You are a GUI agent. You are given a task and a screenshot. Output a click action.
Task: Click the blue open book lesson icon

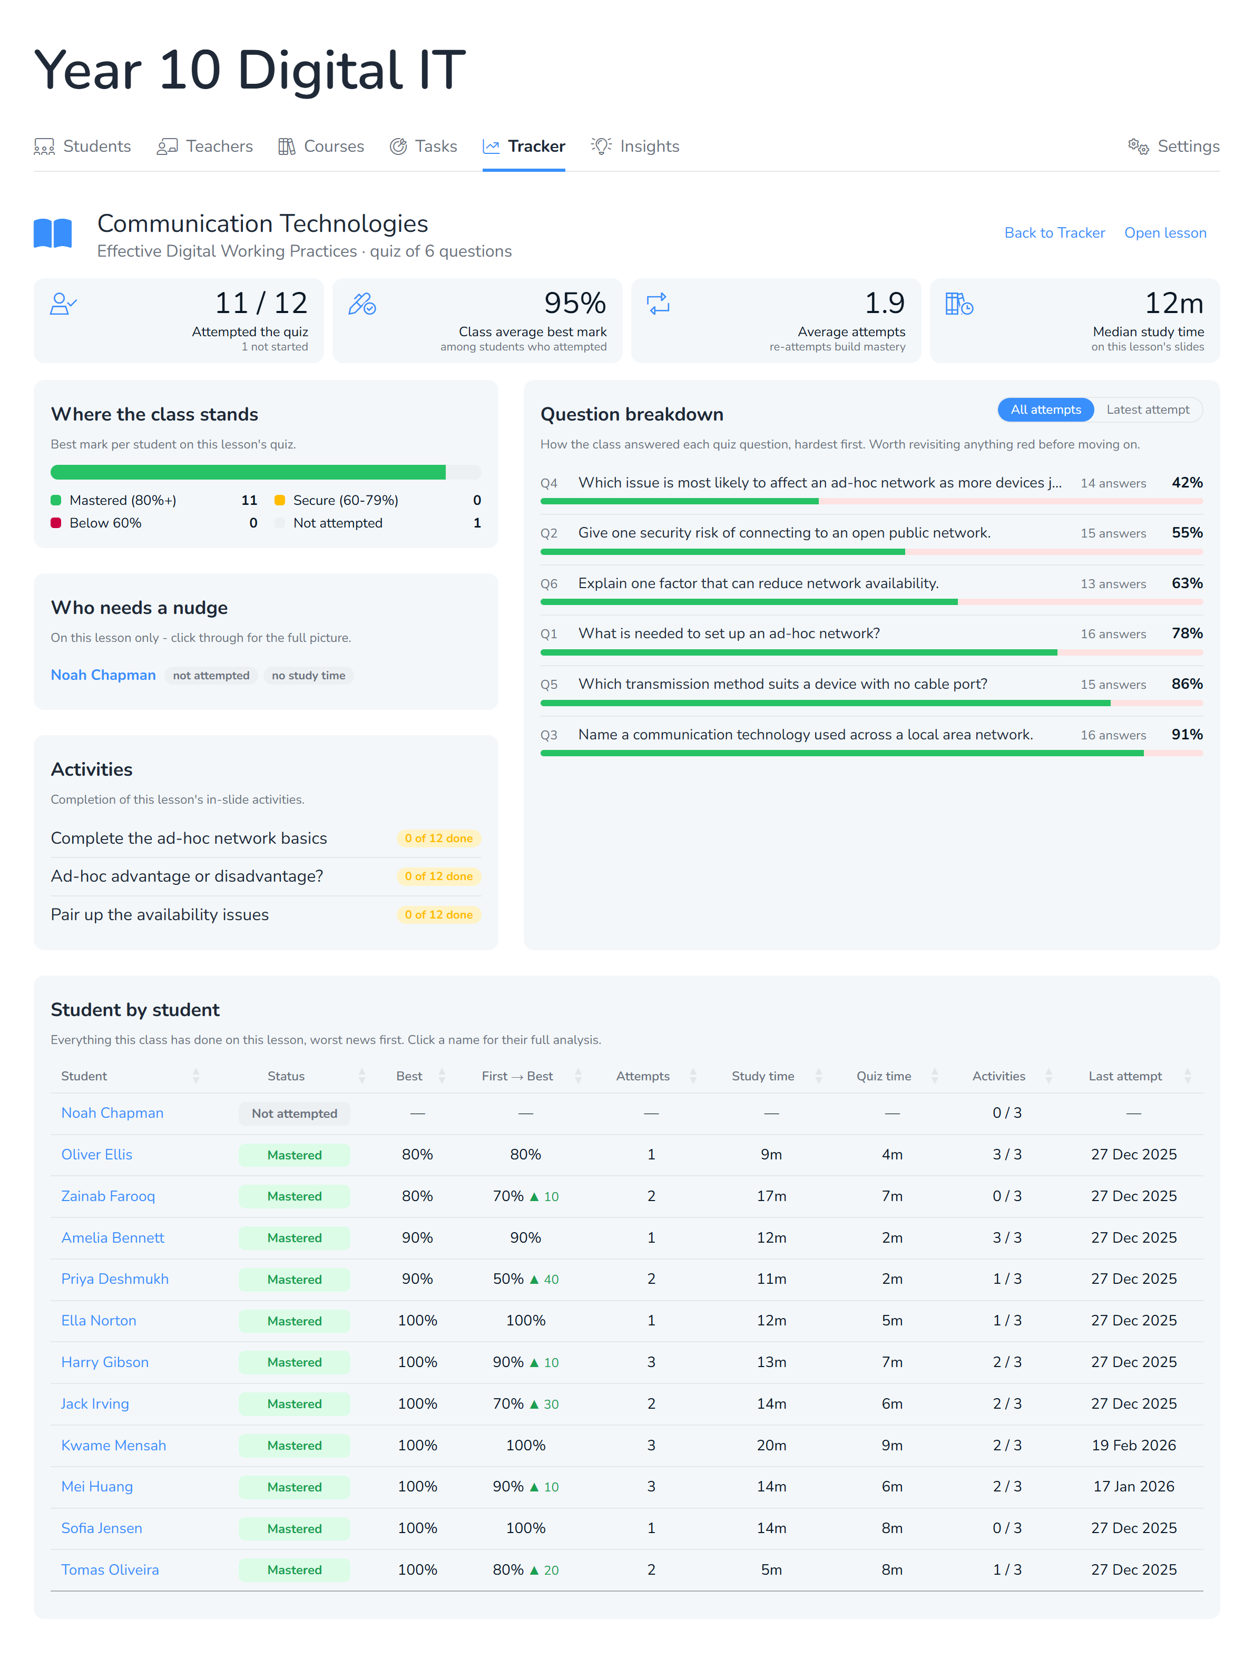click(53, 233)
